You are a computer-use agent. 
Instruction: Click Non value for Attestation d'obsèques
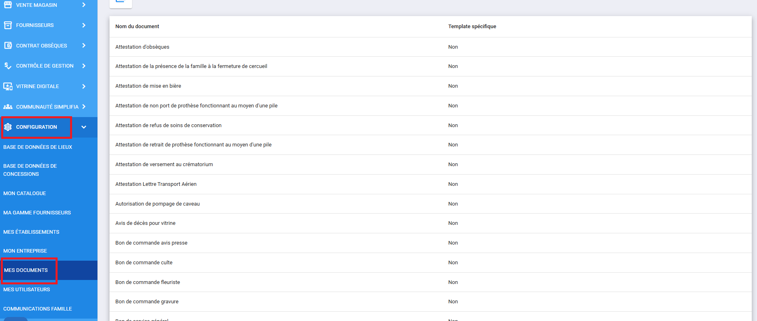click(x=453, y=47)
